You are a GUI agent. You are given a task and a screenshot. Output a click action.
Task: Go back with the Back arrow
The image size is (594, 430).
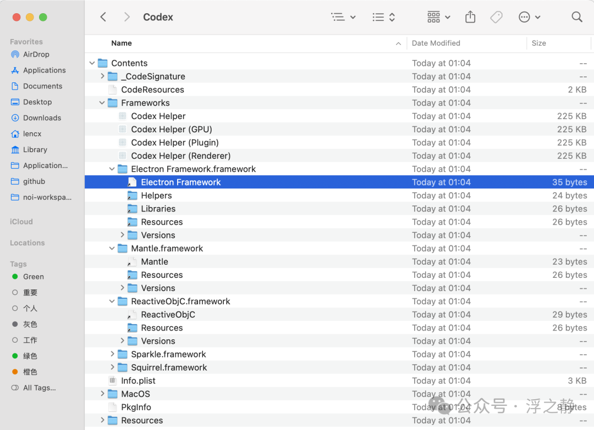coord(103,17)
